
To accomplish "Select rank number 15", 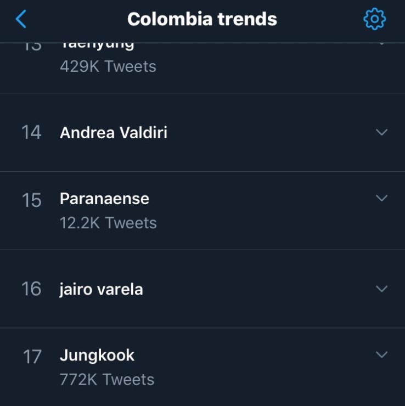I will point(32,200).
